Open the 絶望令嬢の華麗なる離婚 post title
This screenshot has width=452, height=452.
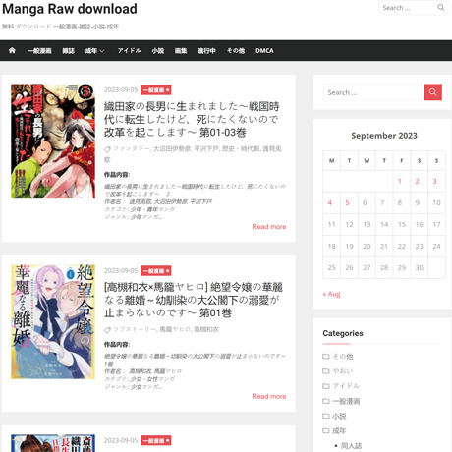(194, 300)
